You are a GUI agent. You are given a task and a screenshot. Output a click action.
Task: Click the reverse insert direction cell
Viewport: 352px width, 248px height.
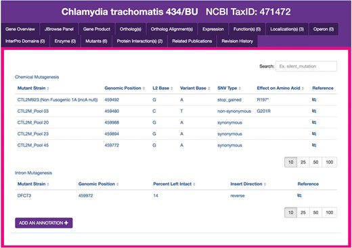[x=238, y=196]
